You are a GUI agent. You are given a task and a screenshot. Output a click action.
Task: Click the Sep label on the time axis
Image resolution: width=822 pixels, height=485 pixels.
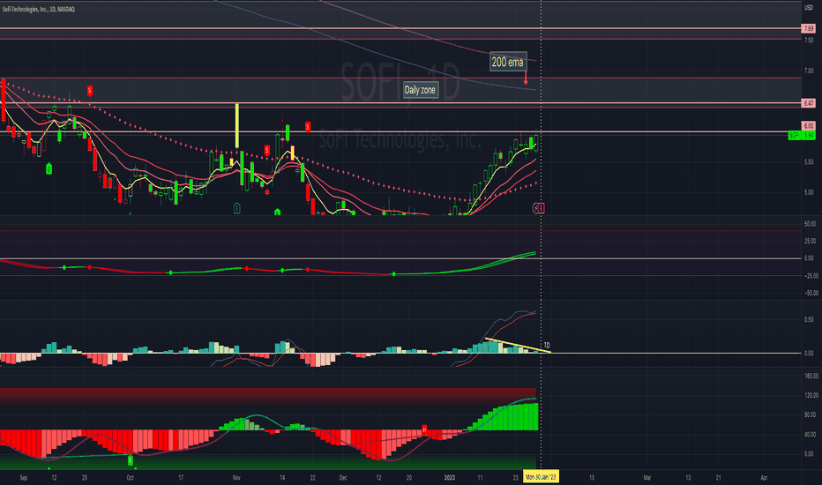(x=23, y=478)
